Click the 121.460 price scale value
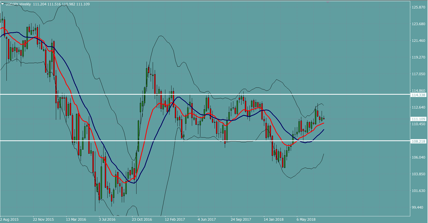The height and width of the screenshot is (223, 428). coord(418,41)
